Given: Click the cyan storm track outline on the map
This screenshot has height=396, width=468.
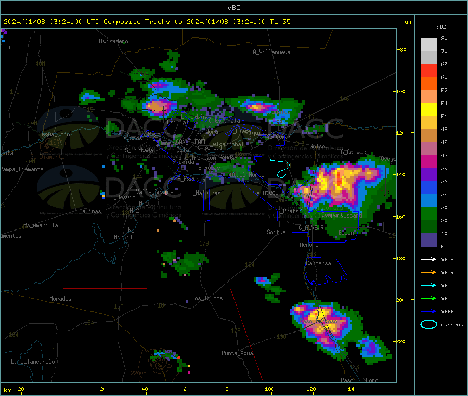Looking at the screenshot, I should [x=280, y=168].
